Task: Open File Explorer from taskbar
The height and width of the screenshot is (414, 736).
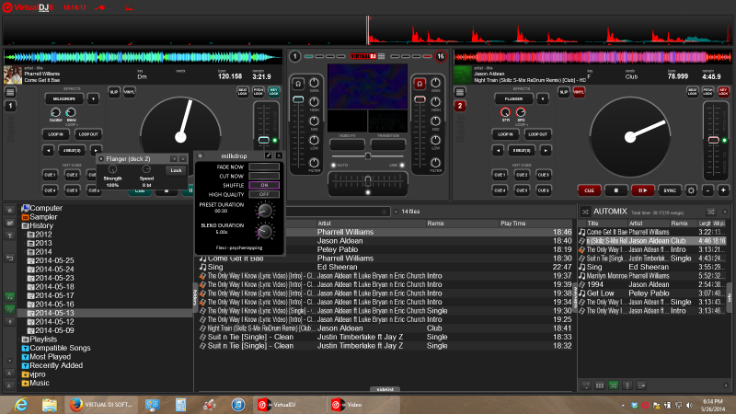Action: 50,404
